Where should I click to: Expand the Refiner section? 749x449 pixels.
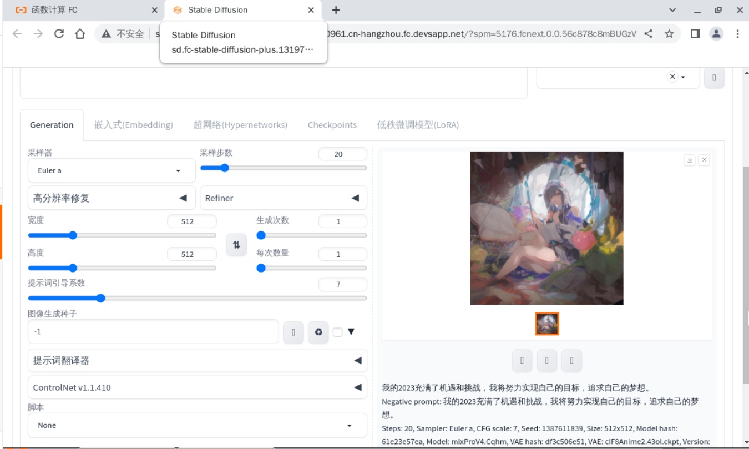pyautogui.click(x=283, y=198)
